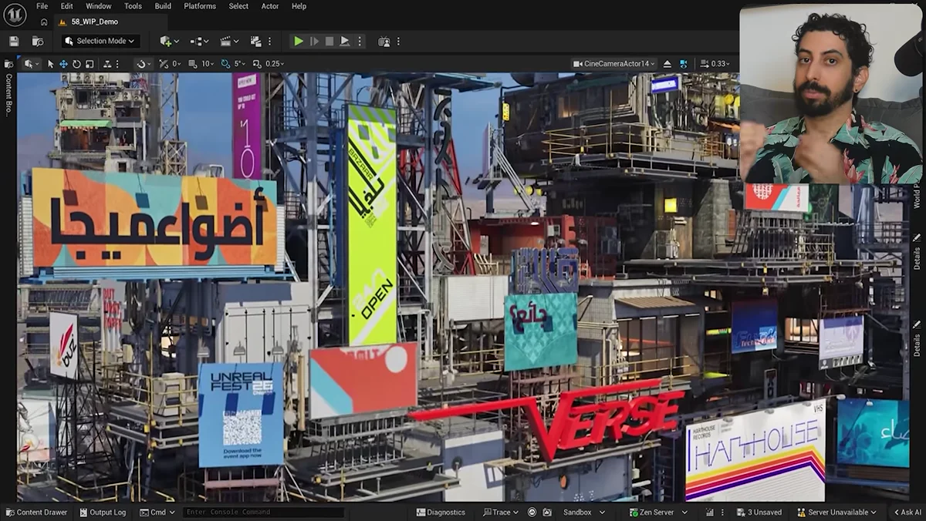The height and width of the screenshot is (521, 926).
Task: Open the Sandbox dropdown
Action: click(584, 512)
